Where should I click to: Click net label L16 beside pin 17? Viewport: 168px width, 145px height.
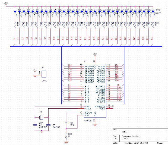(x=119, y=101)
